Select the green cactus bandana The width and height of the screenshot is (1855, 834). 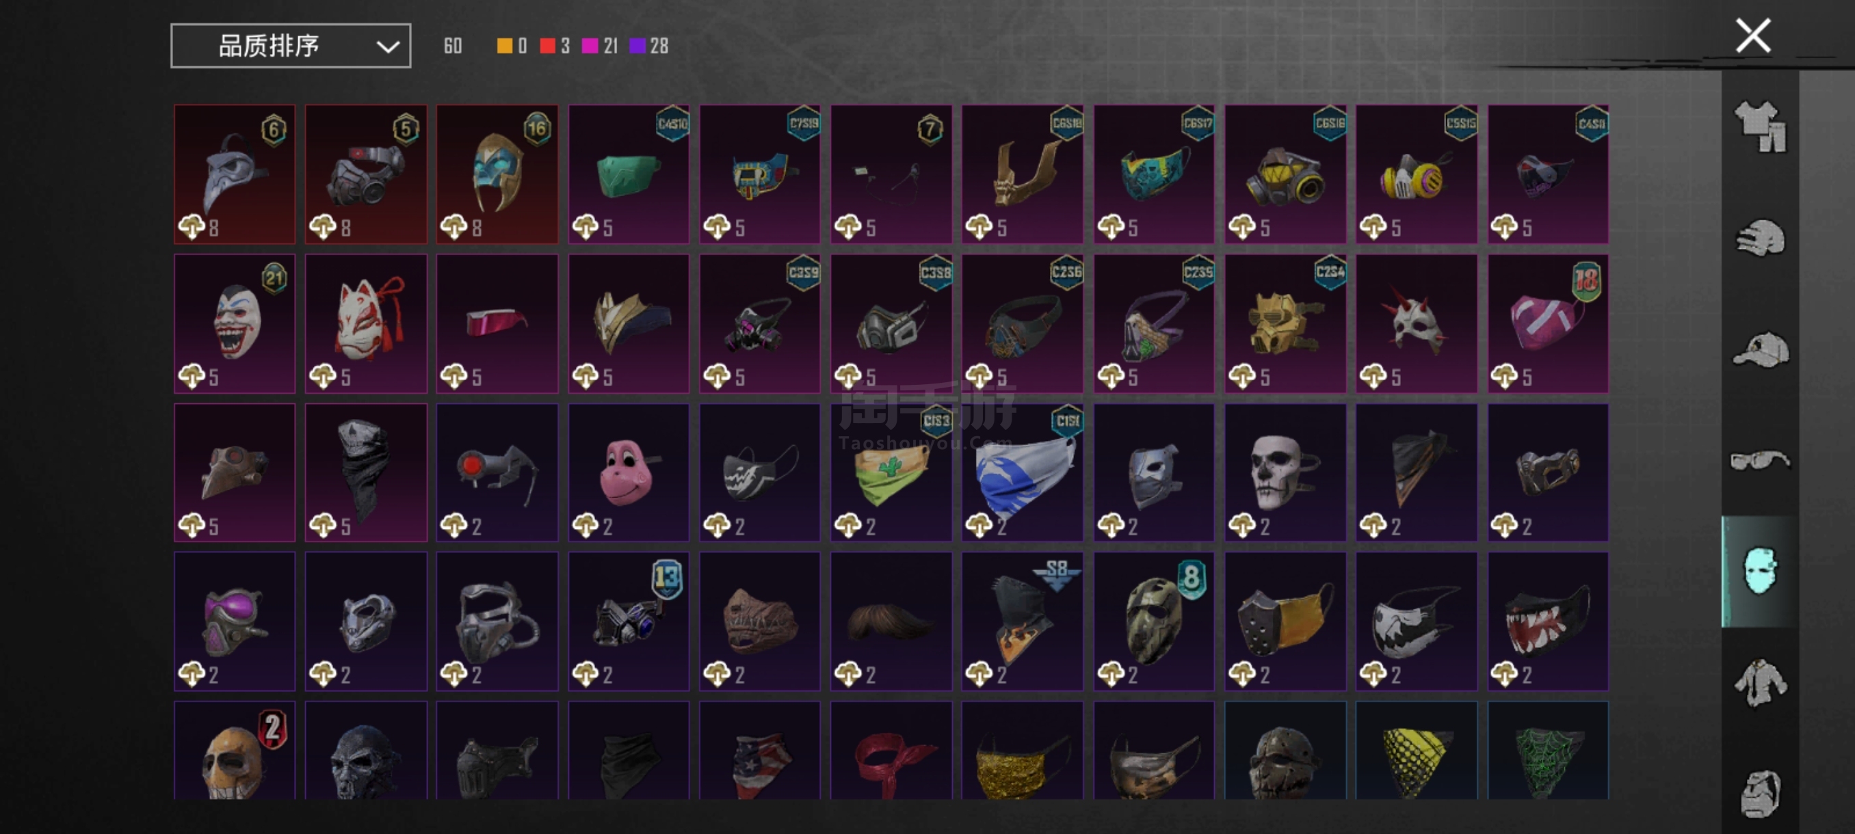click(891, 472)
